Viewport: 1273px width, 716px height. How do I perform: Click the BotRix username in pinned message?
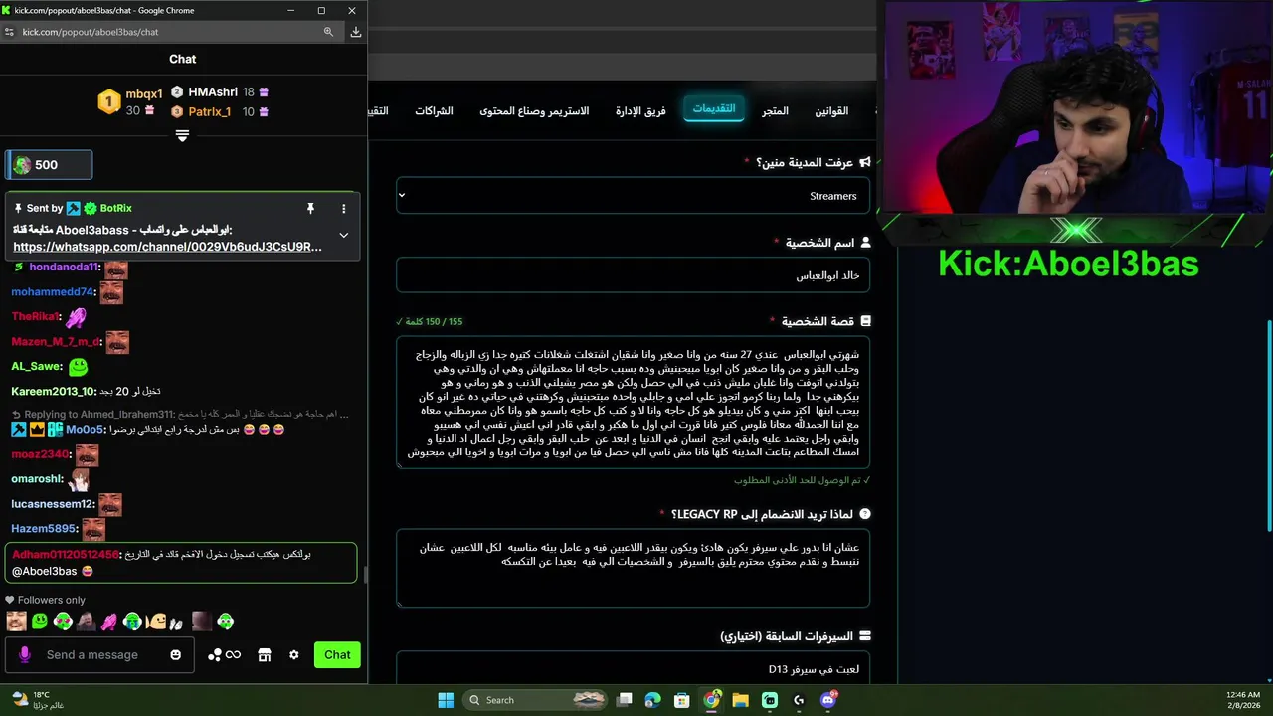click(115, 208)
